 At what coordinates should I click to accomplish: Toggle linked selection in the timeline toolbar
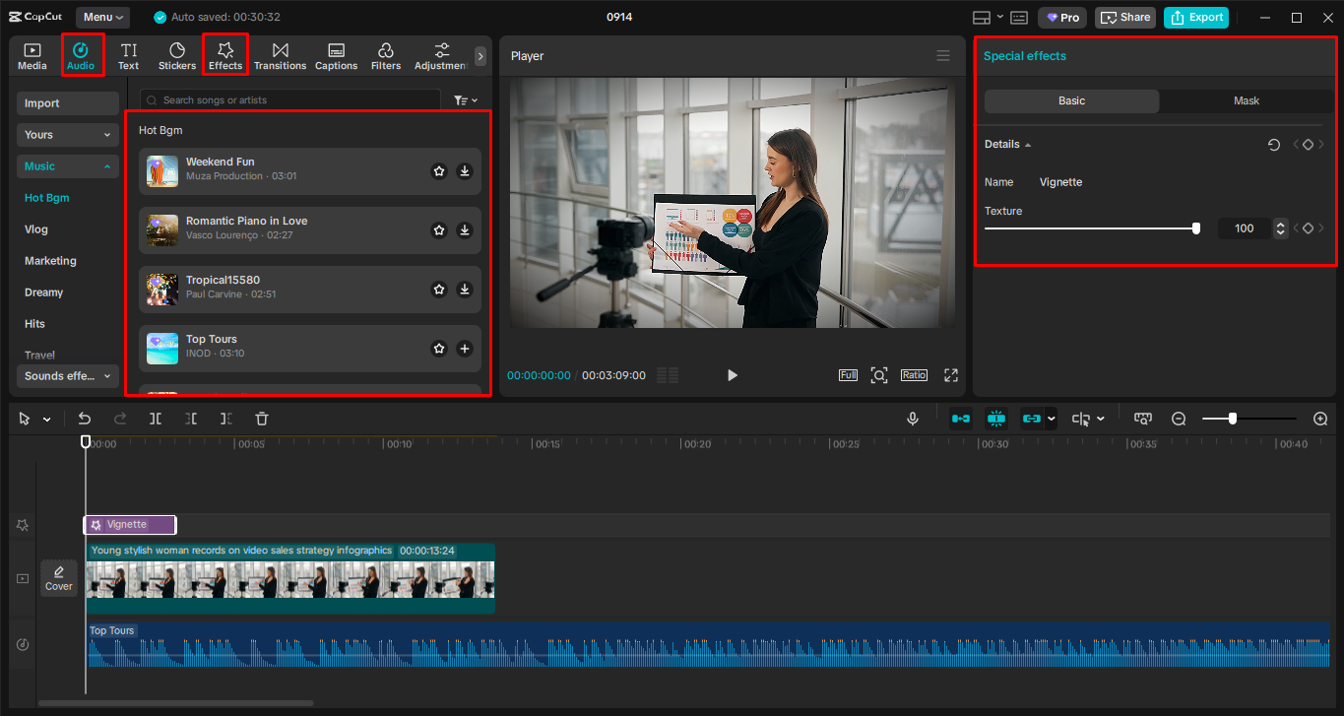click(1032, 418)
